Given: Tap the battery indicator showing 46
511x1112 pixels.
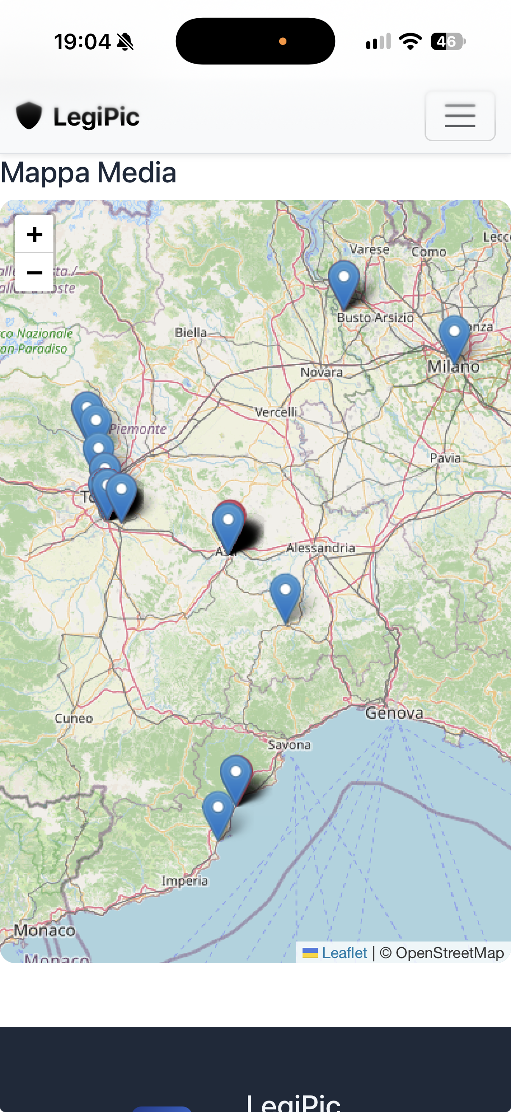Looking at the screenshot, I should (x=448, y=42).
